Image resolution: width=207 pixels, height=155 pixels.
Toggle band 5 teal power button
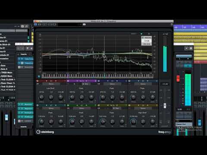pos(38,105)
